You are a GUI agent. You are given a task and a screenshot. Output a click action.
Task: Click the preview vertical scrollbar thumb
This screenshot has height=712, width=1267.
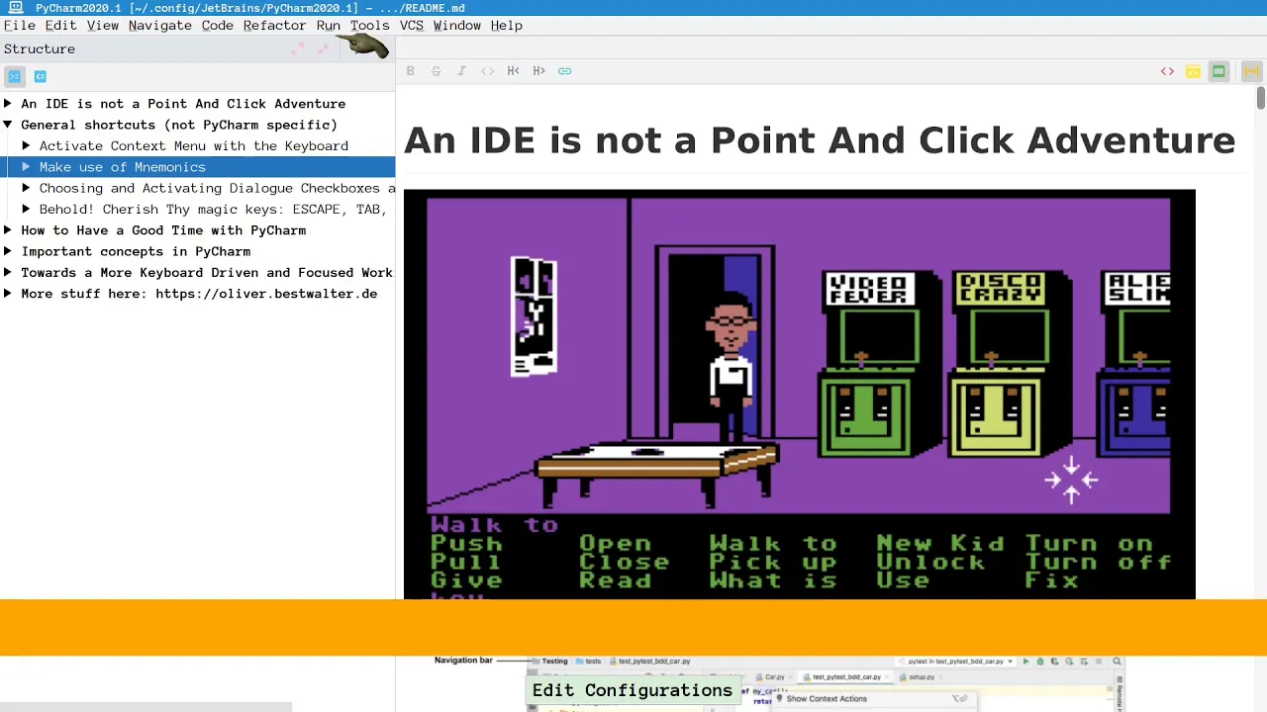pos(1261,98)
